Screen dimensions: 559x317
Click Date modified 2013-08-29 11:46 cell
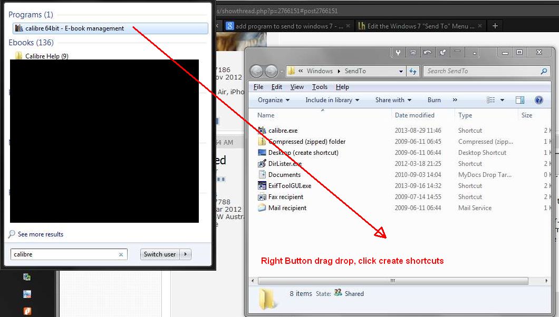tap(418, 131)
